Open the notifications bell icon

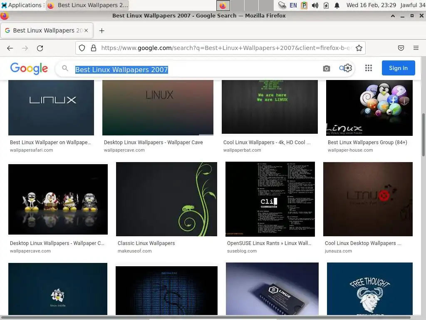pyautogui.click(x=337, y=5)
